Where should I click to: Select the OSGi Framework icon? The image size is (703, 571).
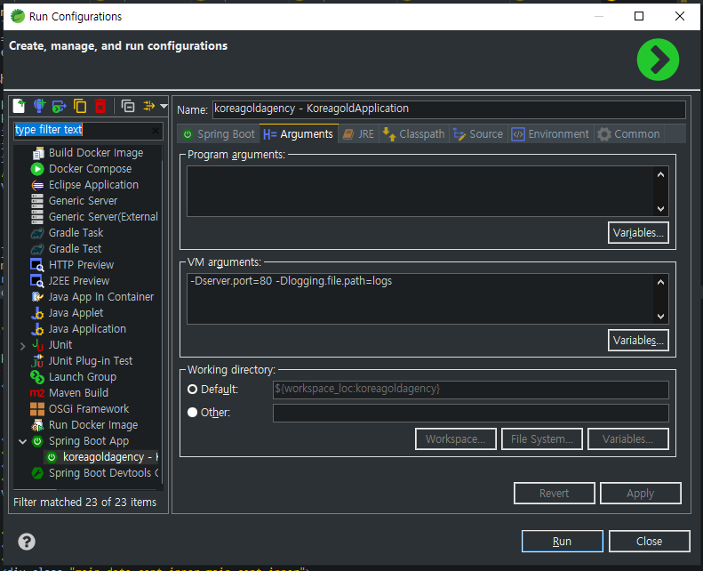pyautogui.click(x=37, y=409)
